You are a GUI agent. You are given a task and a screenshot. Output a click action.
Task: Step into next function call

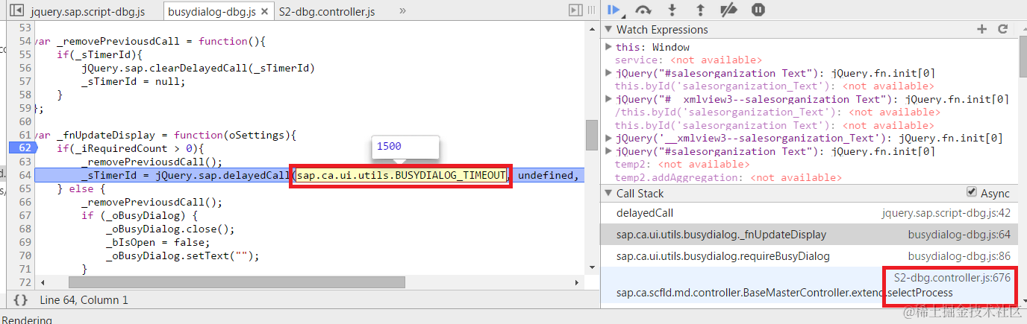pyautogui.click(x=672, y=10)
